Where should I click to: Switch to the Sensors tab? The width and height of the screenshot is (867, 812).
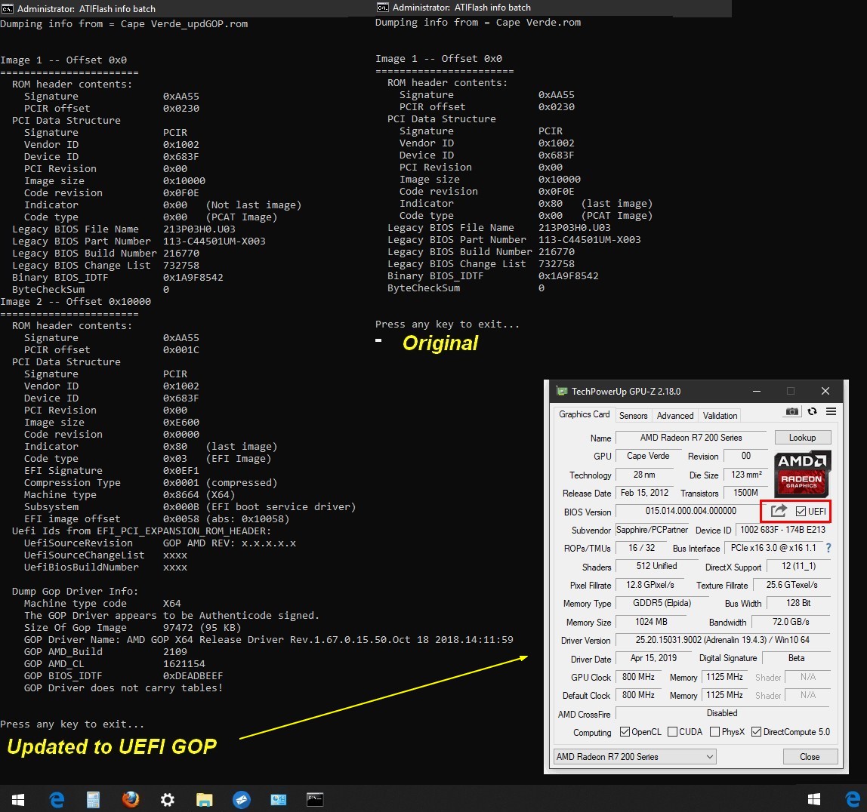pyautogui.click(x=633, y=415)
